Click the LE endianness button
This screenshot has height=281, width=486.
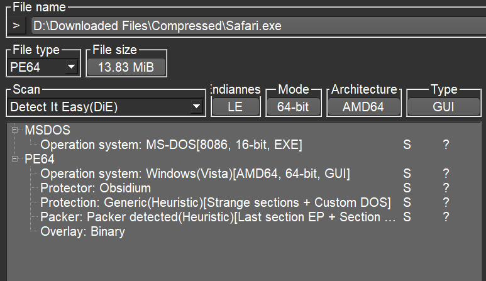(x=235, y=107)
